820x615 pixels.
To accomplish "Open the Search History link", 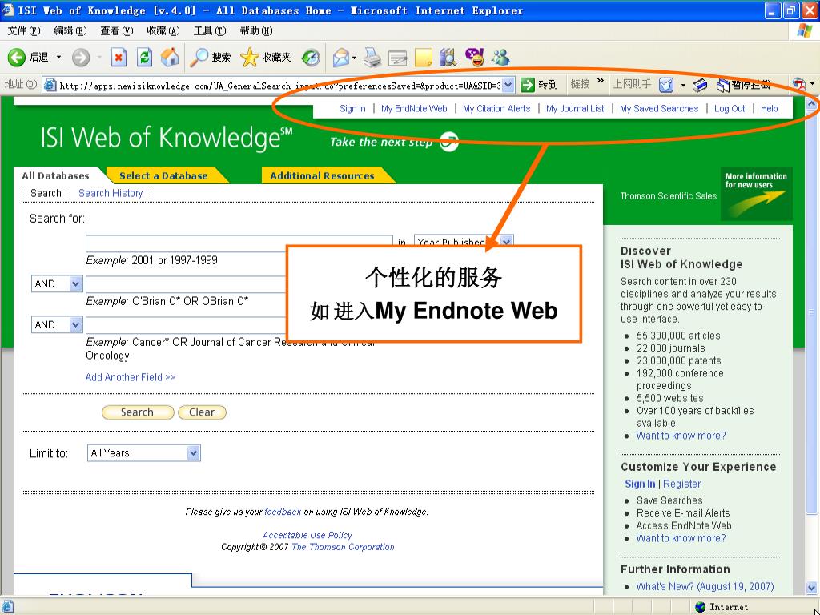I will (x=111, y=193).
